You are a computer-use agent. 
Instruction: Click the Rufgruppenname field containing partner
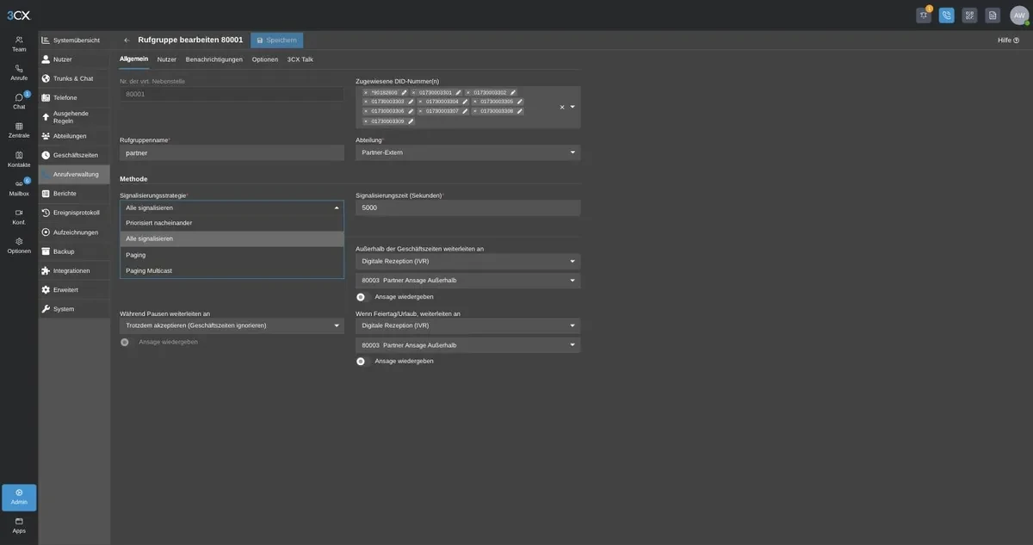click(x=232, y=152)
